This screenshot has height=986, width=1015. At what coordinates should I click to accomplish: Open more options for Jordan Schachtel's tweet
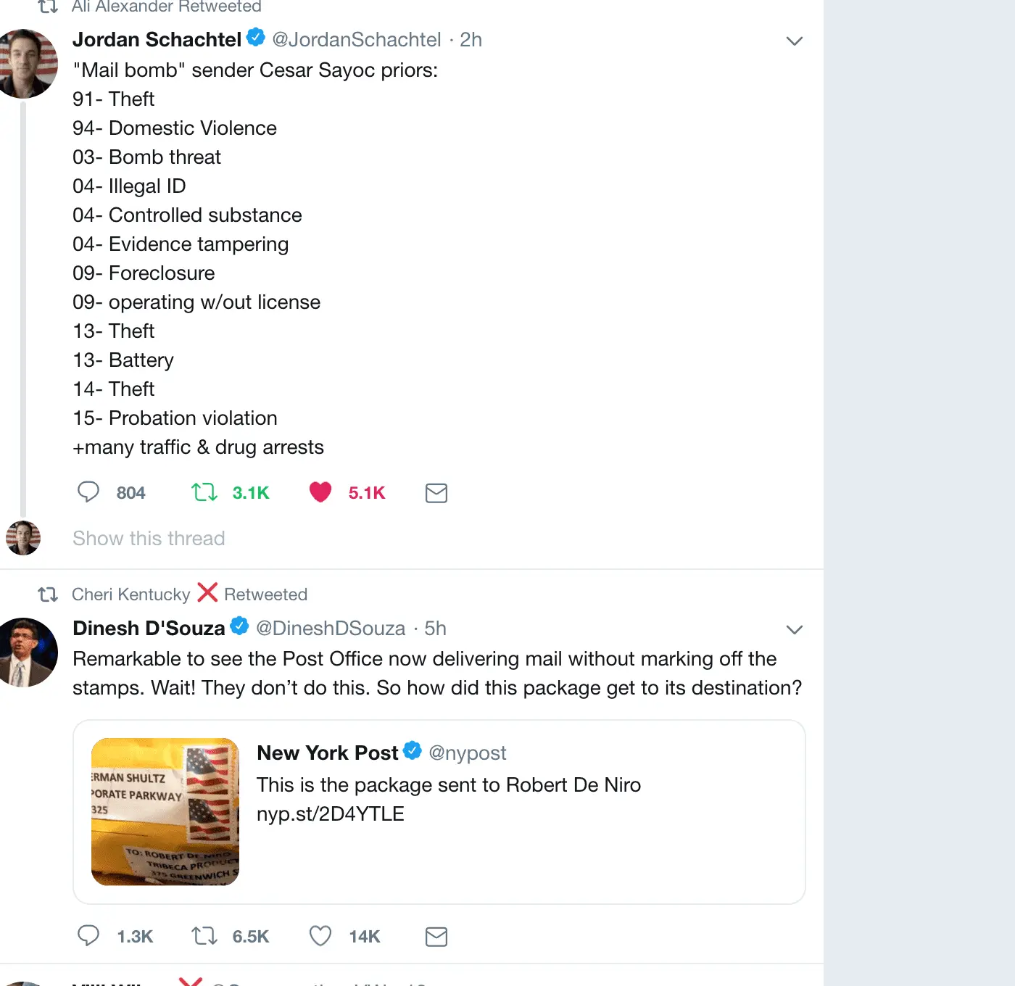click(x=794, y=41)
